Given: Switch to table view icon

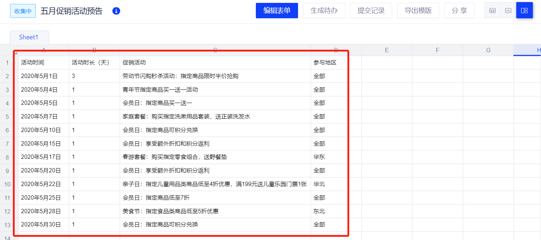Looking at the screenshot, I should click(492, 11).
